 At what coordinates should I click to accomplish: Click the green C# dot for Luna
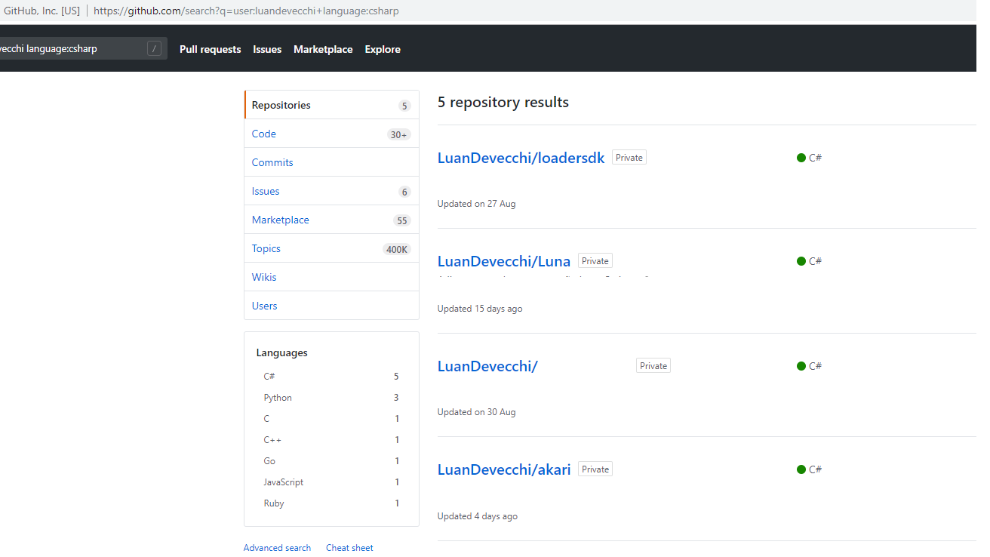(801, 261)
